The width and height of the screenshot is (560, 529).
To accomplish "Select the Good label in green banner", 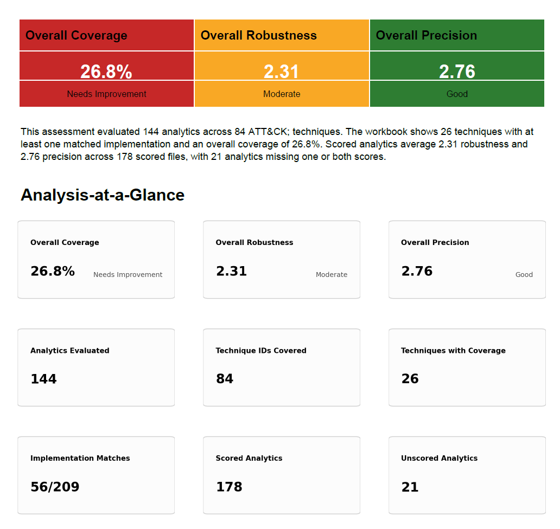I will coord(457,94).
